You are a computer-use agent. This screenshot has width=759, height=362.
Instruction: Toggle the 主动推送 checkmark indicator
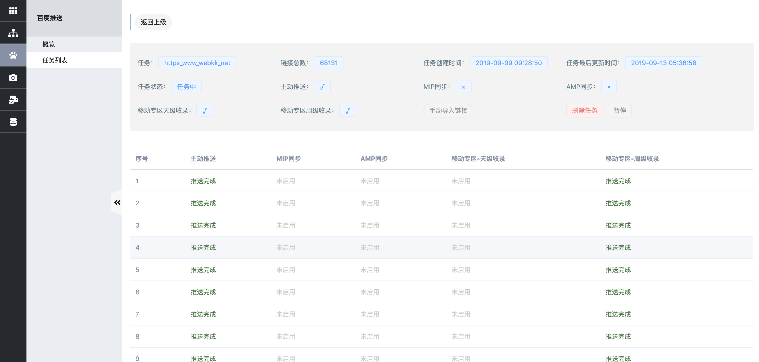[322, 87]
